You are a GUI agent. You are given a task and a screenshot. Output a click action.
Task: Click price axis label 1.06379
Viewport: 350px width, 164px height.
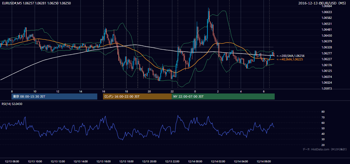326,41
